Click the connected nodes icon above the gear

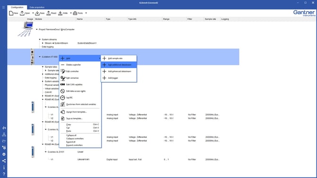[4, 148]
